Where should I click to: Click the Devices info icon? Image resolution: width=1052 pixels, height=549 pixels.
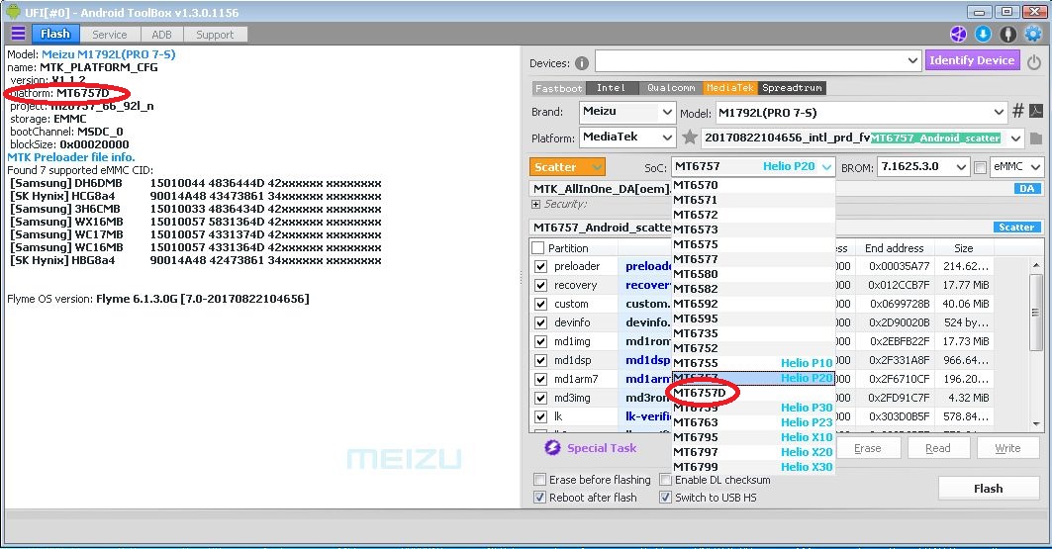(x=582, y=63)
